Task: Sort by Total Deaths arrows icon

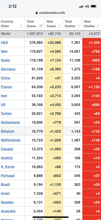Action: (x=79, y=26)
